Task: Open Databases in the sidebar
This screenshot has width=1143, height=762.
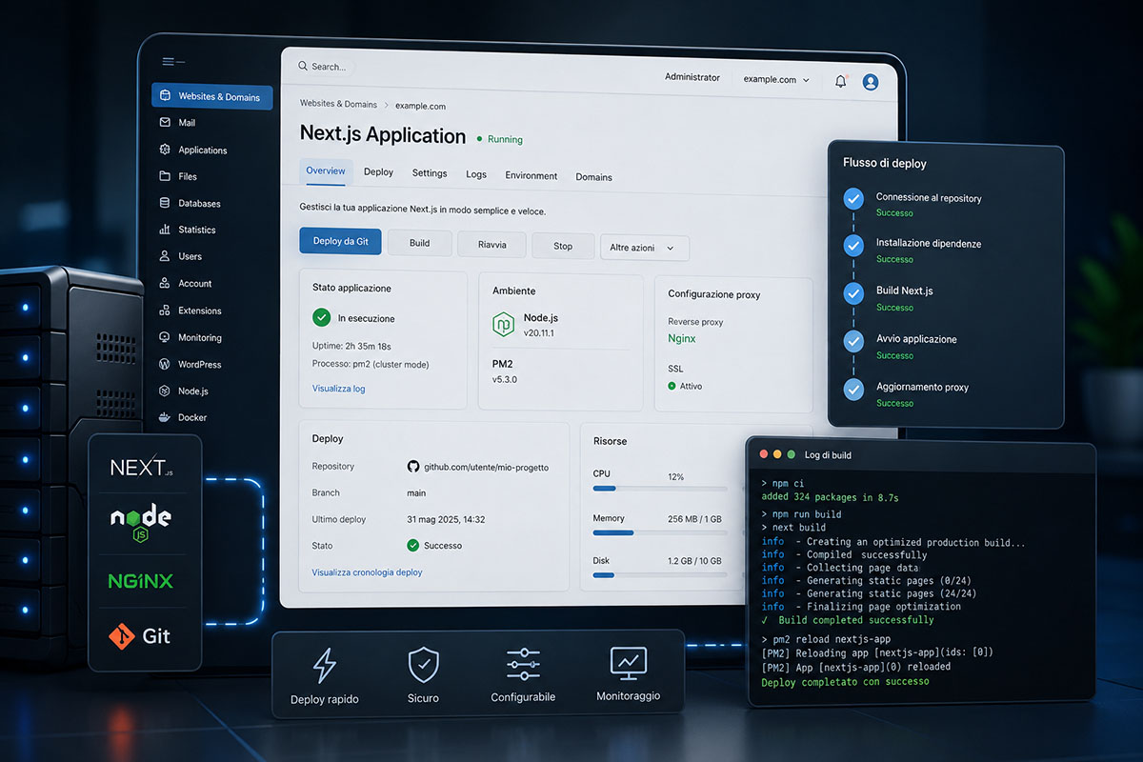Action: tap(190, 203)
